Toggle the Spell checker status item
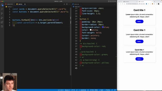The image size is (162, 91). coord(101,90)
